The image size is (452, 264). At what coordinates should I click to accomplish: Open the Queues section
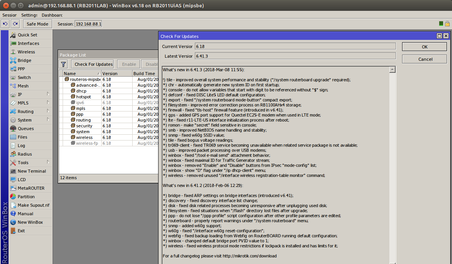pyautogui.click(x=26, y=129)
